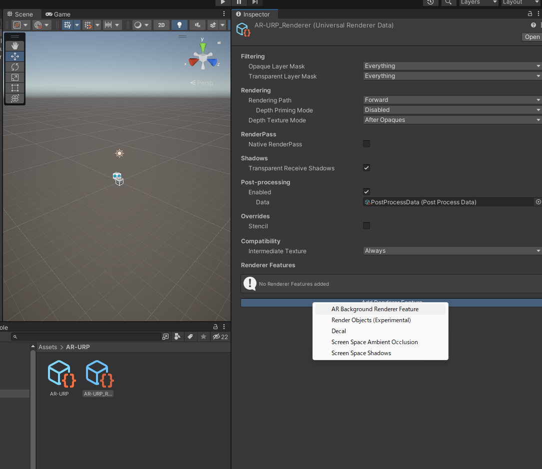Select the Scale tool
This screenshot has width=542, height=469.
[15, 77]
